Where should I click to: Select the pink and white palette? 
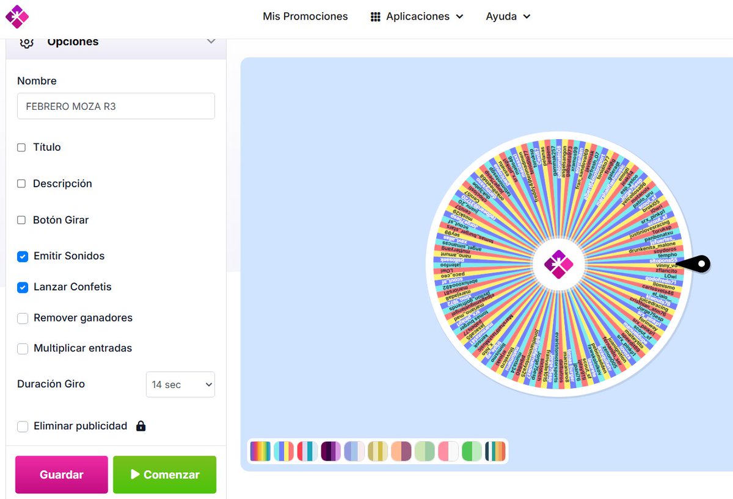(x=448, y=451)
